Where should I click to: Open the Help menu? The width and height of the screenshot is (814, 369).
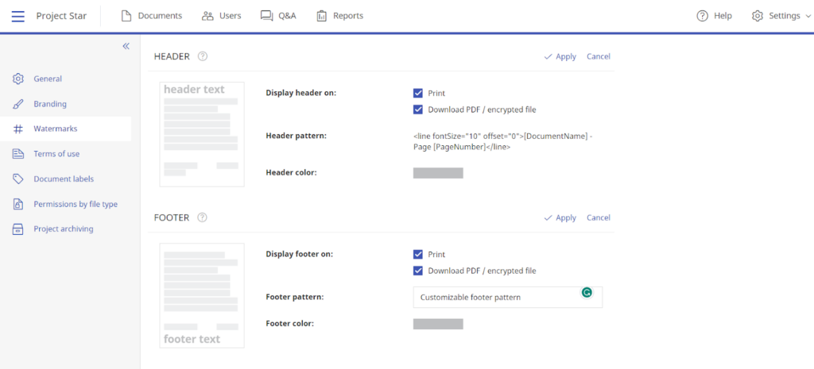(x=714, y=16)
